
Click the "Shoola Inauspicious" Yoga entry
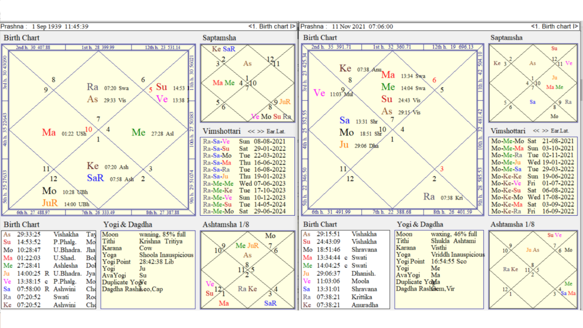coord(166,255)
